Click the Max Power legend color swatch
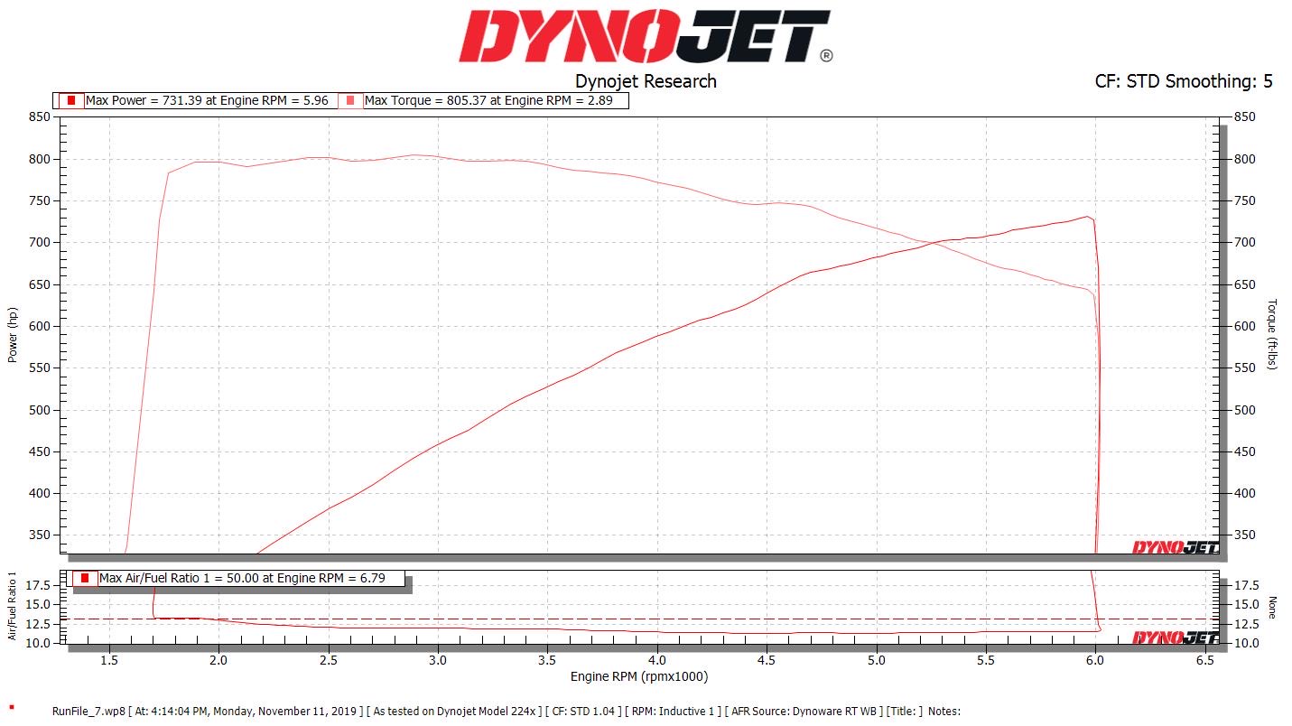The height and width of the screenshot is (726, 1292). pos(71,100)
